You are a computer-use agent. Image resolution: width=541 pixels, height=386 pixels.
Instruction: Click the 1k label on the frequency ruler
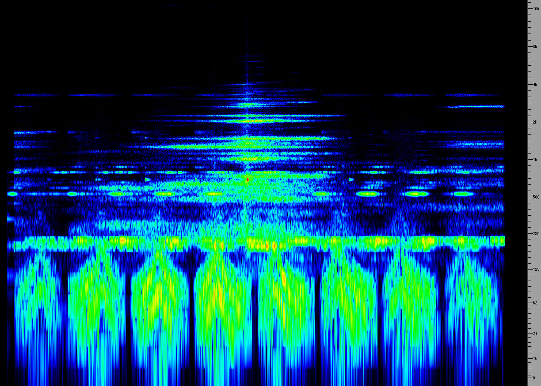(x=535, y=159)
